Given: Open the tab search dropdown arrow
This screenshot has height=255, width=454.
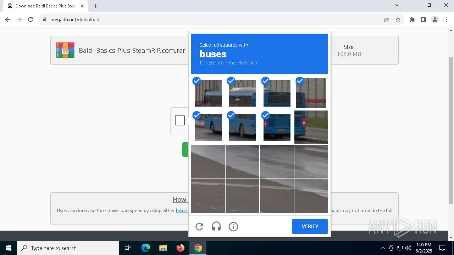Looking at the screenshot, I should point(397,5).
